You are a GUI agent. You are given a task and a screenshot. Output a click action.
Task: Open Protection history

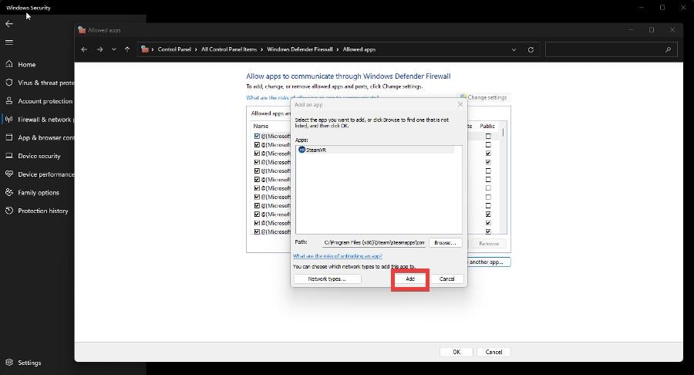pyautogui.click(x=43, y=211)
